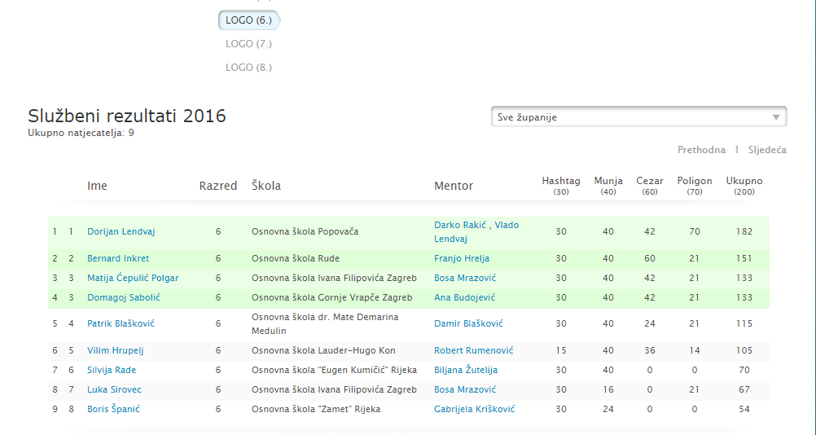The height and width of the screenshot is (435, 816).
Task: Open Dorijan Lendvaj profile link
Action: (x=121, y=231)
